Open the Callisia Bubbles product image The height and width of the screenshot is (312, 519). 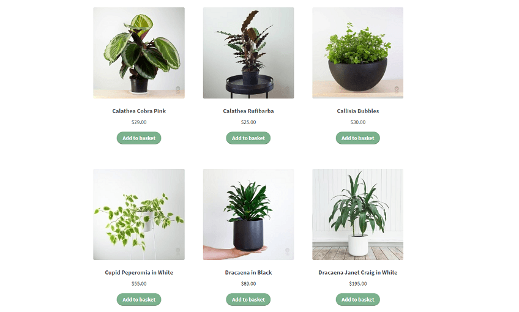(358, 53)
